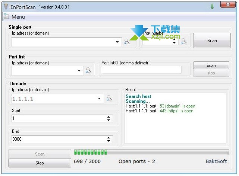The image size is (239, 176).
Task: Increase the Start port value with up arrow
Action: tap(109, 117)
